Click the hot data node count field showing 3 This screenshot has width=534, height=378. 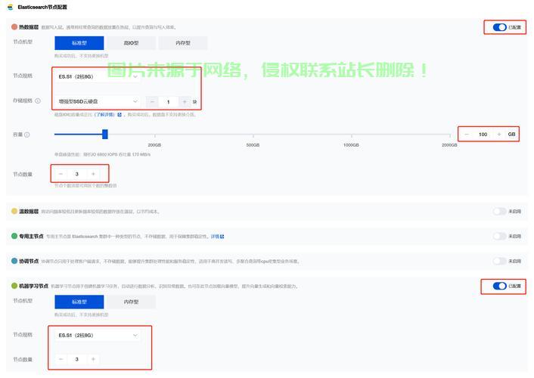77,174
